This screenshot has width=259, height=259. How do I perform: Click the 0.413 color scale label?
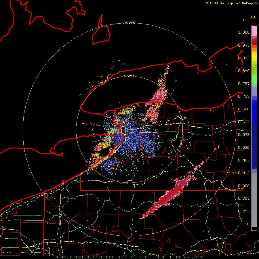pos(244,173)
